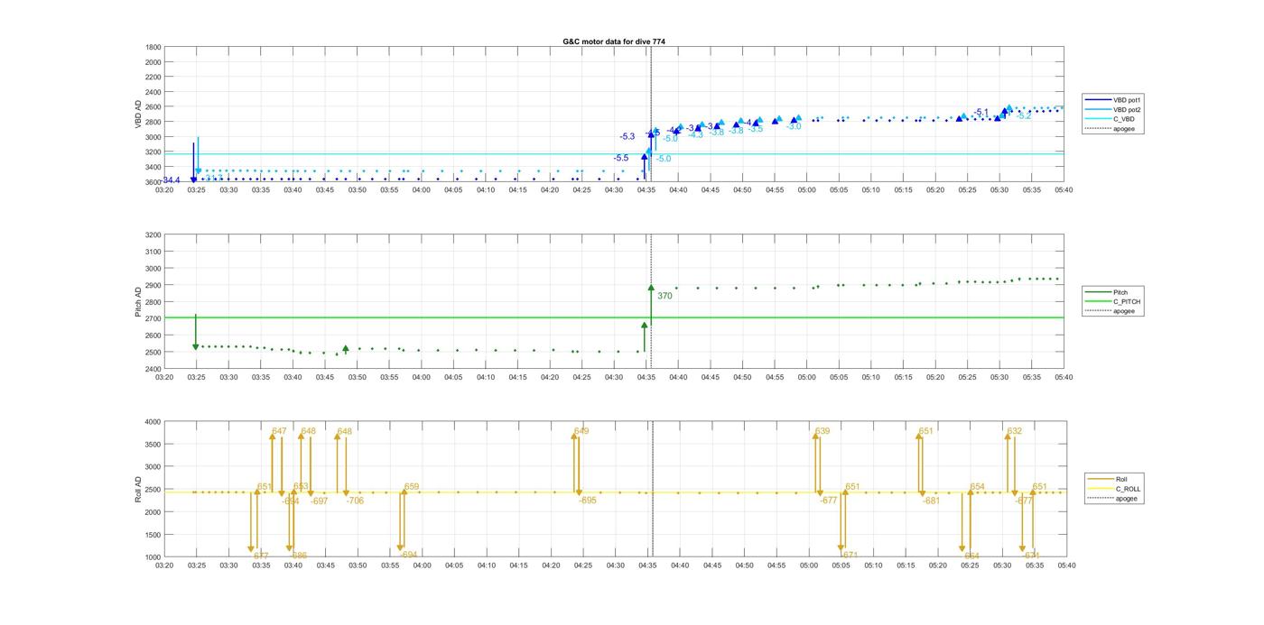Click the '-681' roll data label
Image resolution: width=1264 pixels, height=625 pixels.
[x=931, y=501]
